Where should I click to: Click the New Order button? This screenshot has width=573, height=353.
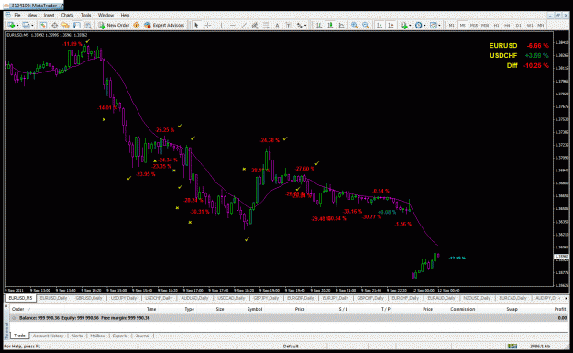(114, 26)
